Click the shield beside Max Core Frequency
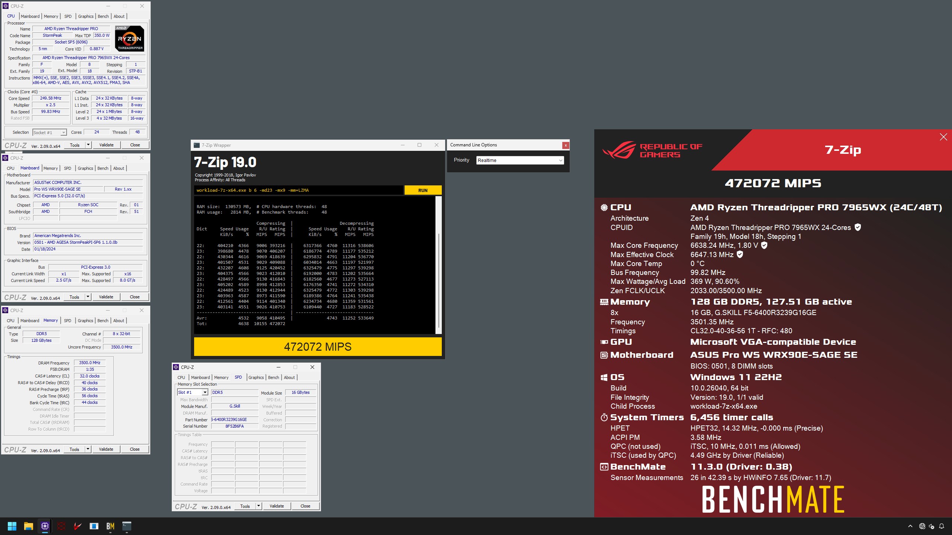Viewport: 952px width, 535px height. click(x=764, y=245)
